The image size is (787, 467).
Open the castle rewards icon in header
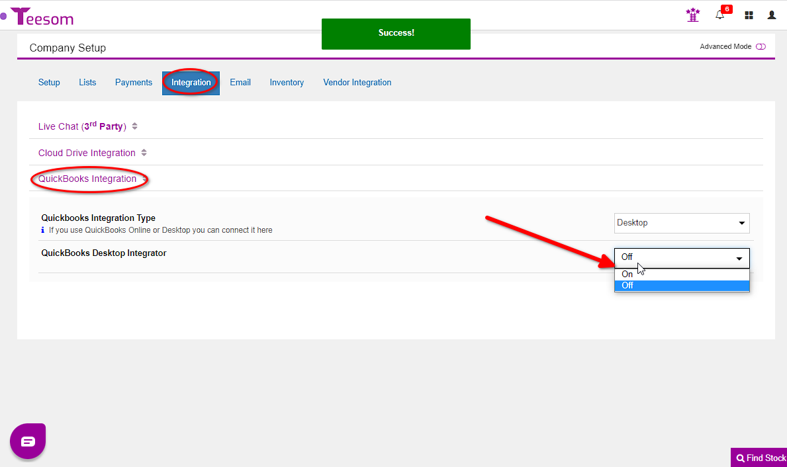click(692, 15)
